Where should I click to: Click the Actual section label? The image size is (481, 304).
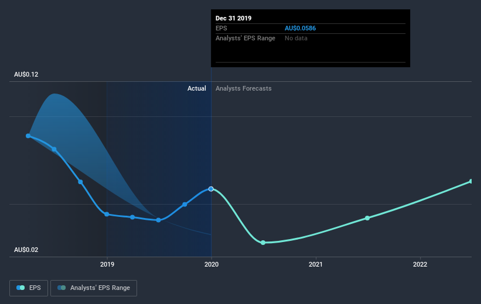197,88
